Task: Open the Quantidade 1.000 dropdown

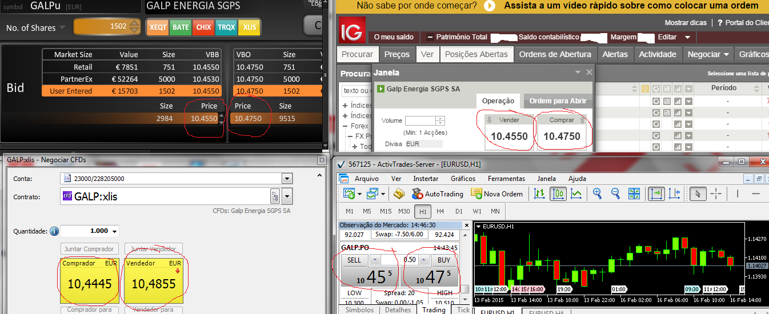Action: (x=115, y=231)
